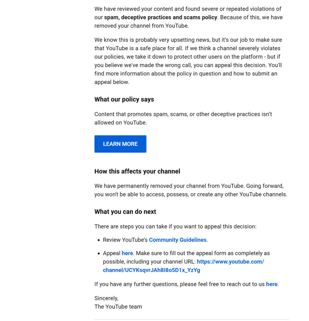Click the 'If you have any further questions' text
This screenshot has height=321, width=309.
tap(180, 284)
